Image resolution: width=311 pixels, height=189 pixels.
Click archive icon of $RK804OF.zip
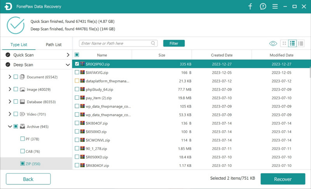pos(82,165)
